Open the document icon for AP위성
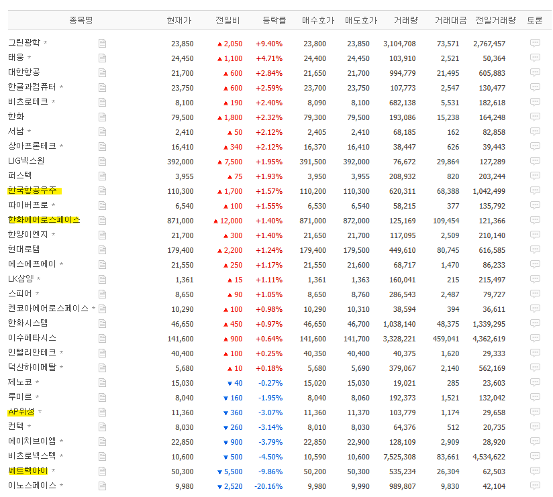The height and width of the screenshot is (497, 553). (102, 412)
